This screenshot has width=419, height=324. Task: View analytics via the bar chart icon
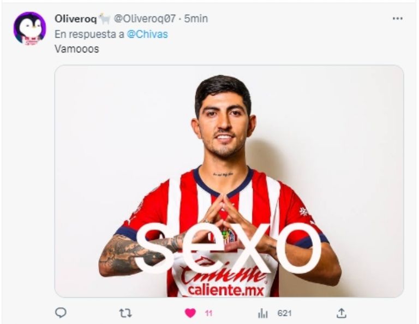click(x=262, y=313)
